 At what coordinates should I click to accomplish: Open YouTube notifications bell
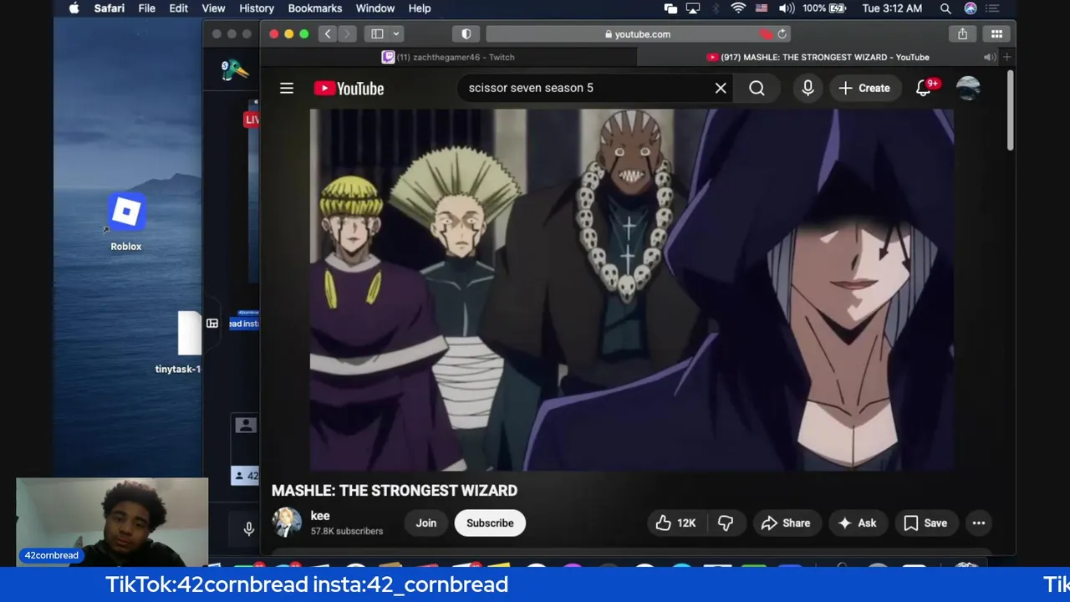924,88
